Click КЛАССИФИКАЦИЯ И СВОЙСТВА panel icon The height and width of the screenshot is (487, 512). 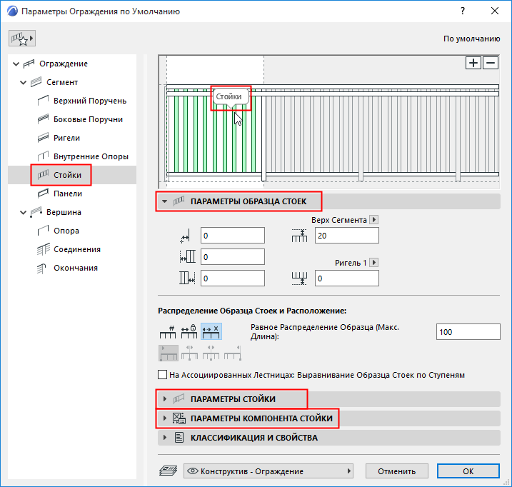tap(179, 438)
